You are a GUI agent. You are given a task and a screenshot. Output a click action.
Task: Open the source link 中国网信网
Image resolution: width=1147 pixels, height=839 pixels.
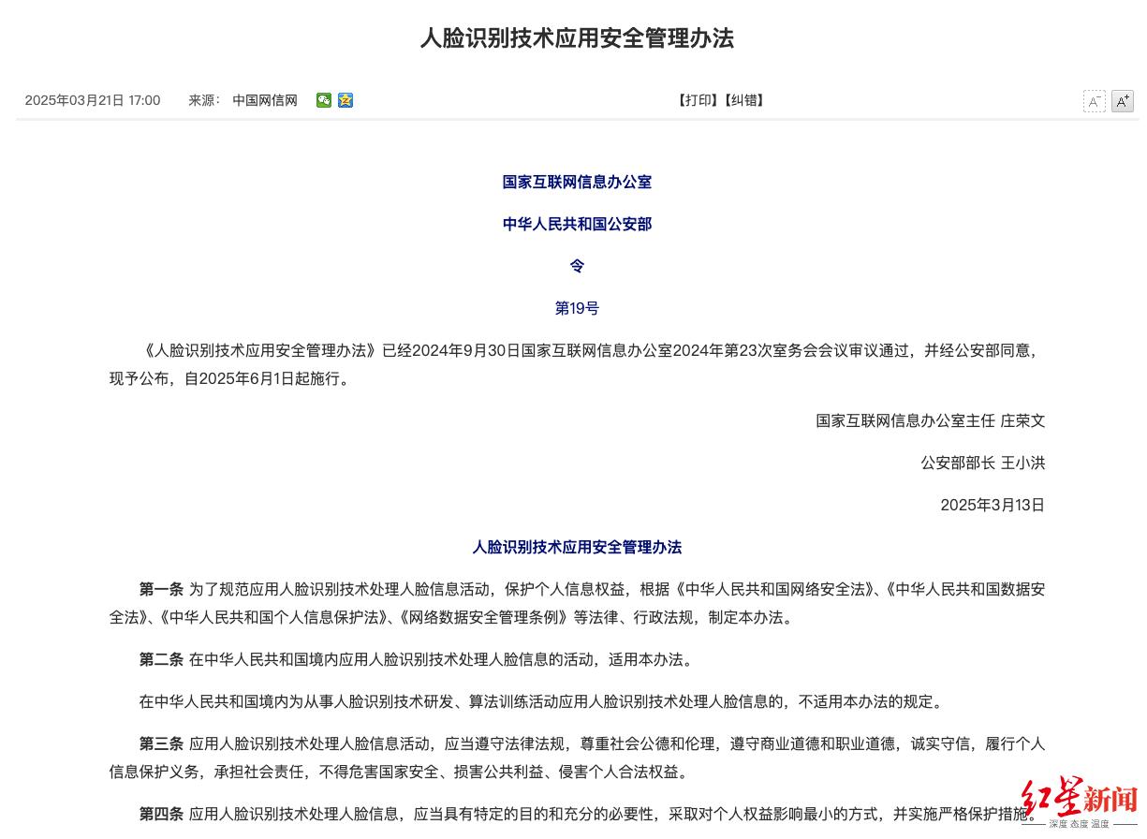(265, 100)
